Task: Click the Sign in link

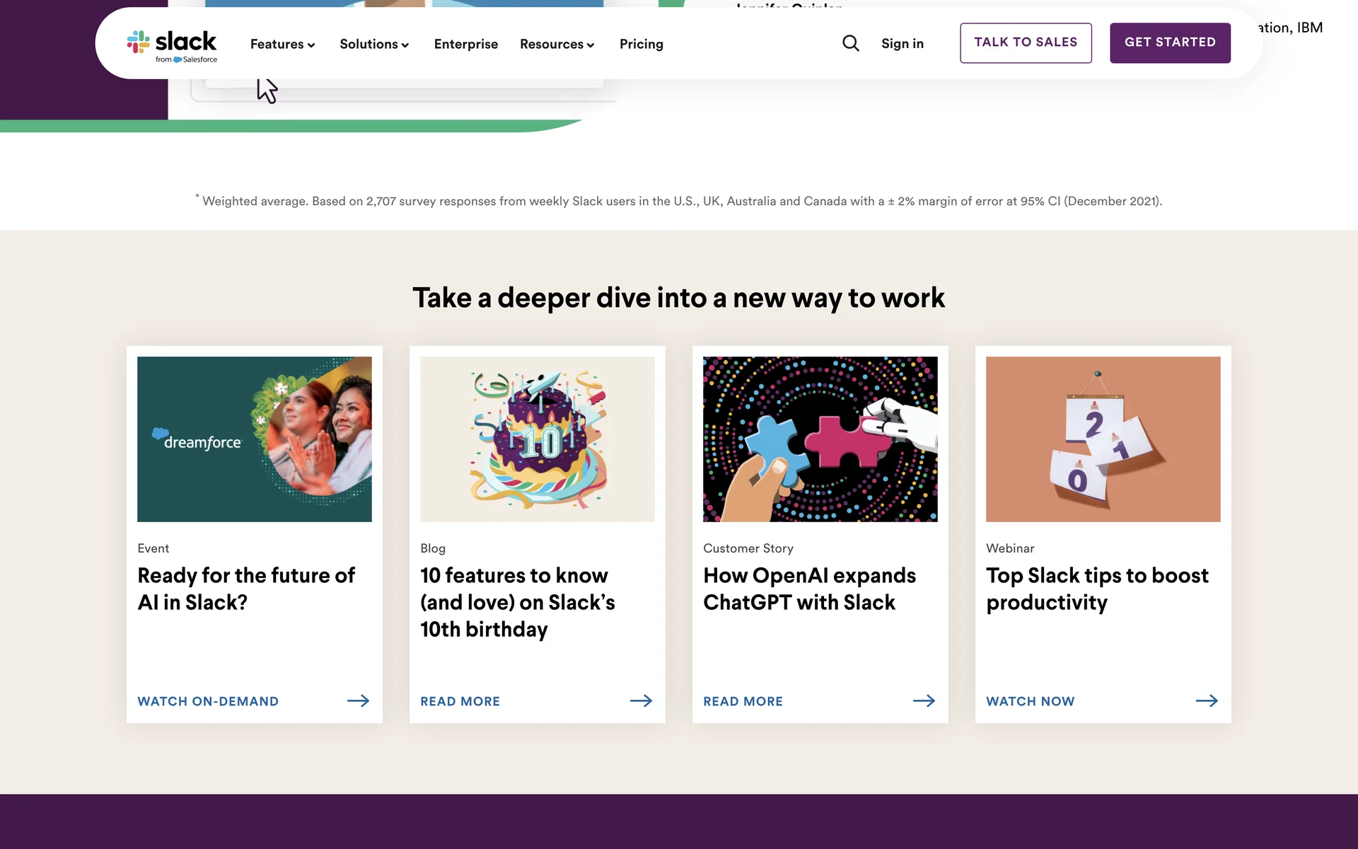Action: [902, 44]
